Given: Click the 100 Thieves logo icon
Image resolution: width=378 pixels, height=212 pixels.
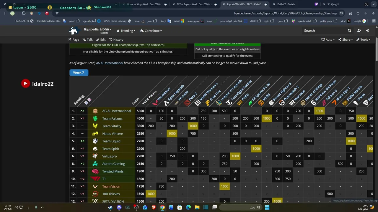Looking at the screenshot, I should [x=95, y=194].
